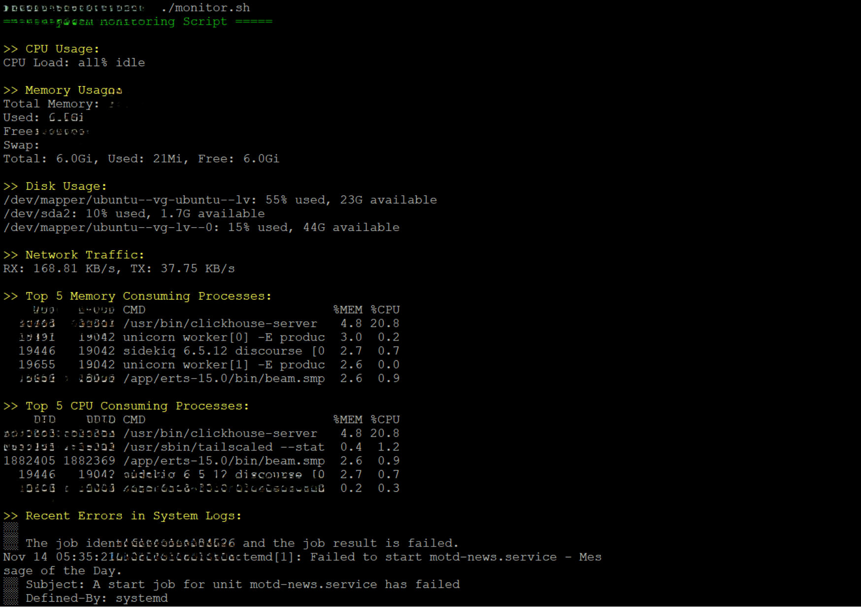
Task: Click 'unicorn worker[1] -E produc' row
Action: click(x=209, y=365)
